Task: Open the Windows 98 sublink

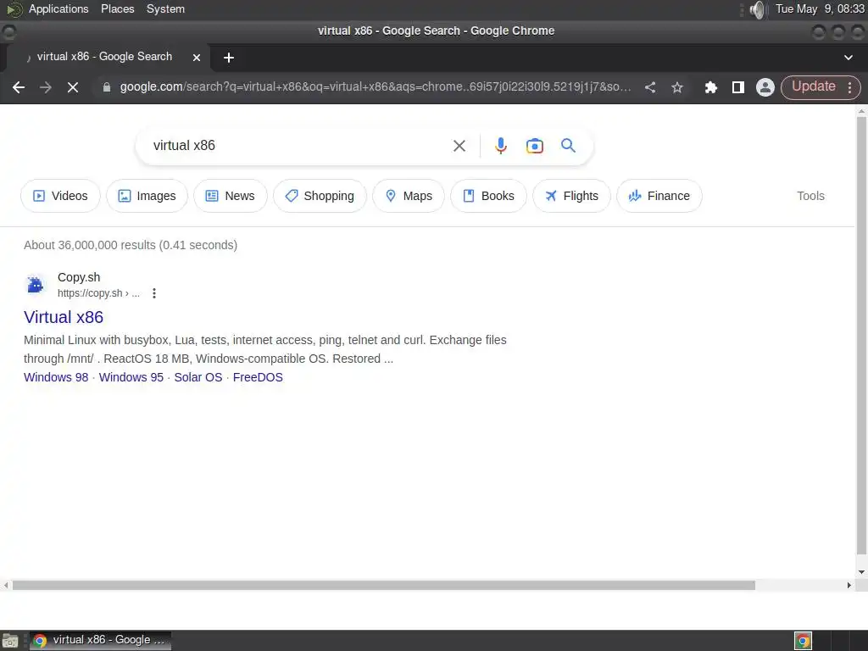Action: 56,377
